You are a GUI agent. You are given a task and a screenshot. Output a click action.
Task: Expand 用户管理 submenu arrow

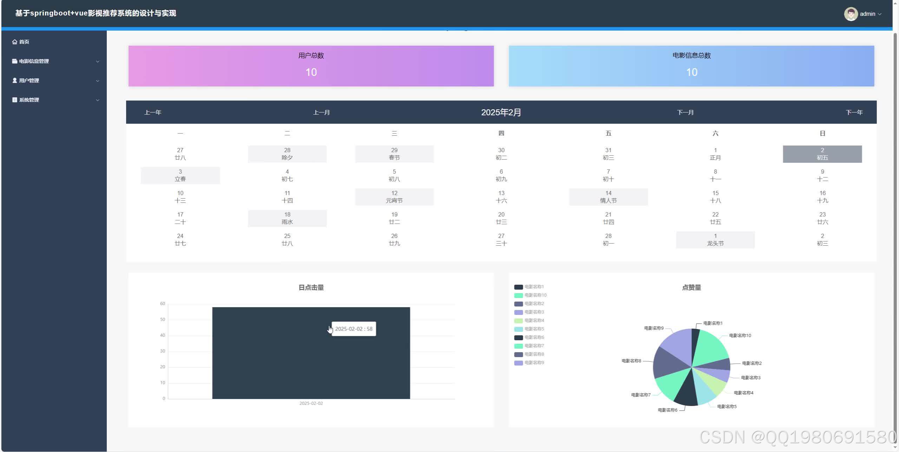pos(98,81)
